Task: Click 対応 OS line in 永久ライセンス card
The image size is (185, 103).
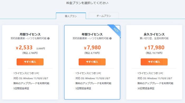Action: pos(155,78)
